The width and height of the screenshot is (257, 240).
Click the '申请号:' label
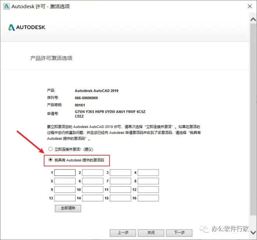(x=53, y=114)
